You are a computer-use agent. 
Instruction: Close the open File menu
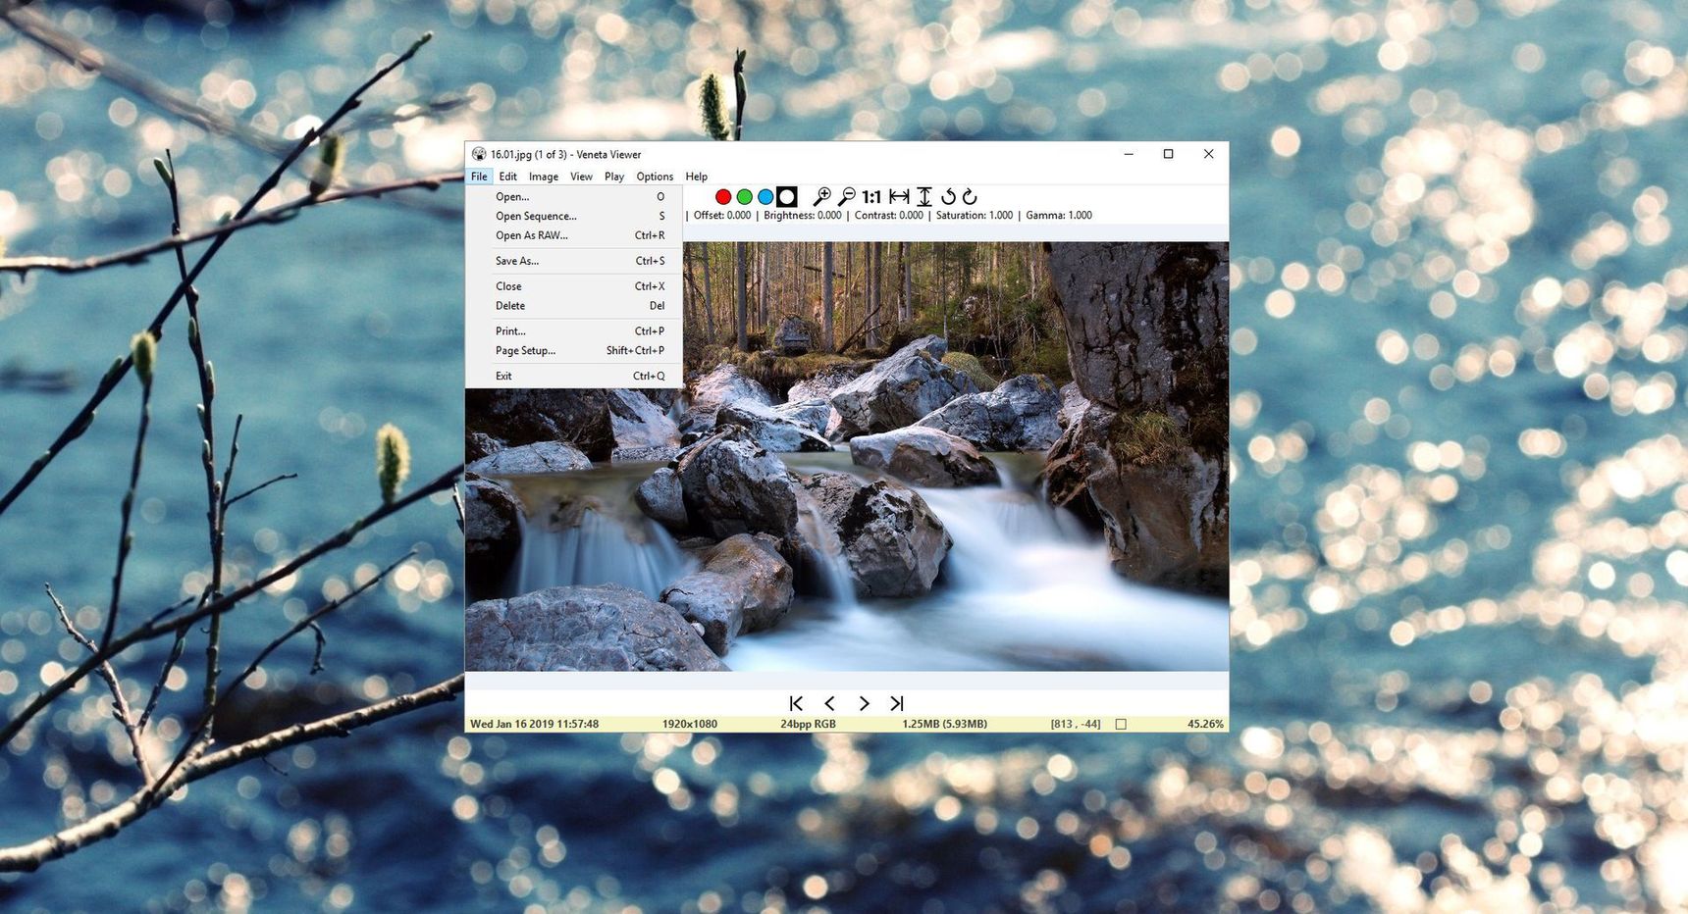479,177
